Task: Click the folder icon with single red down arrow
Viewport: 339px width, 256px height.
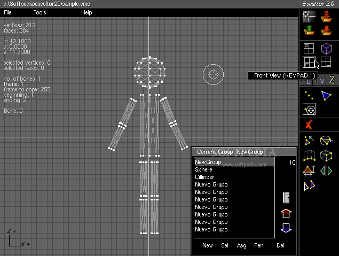Action: click(x=326, y=30)
